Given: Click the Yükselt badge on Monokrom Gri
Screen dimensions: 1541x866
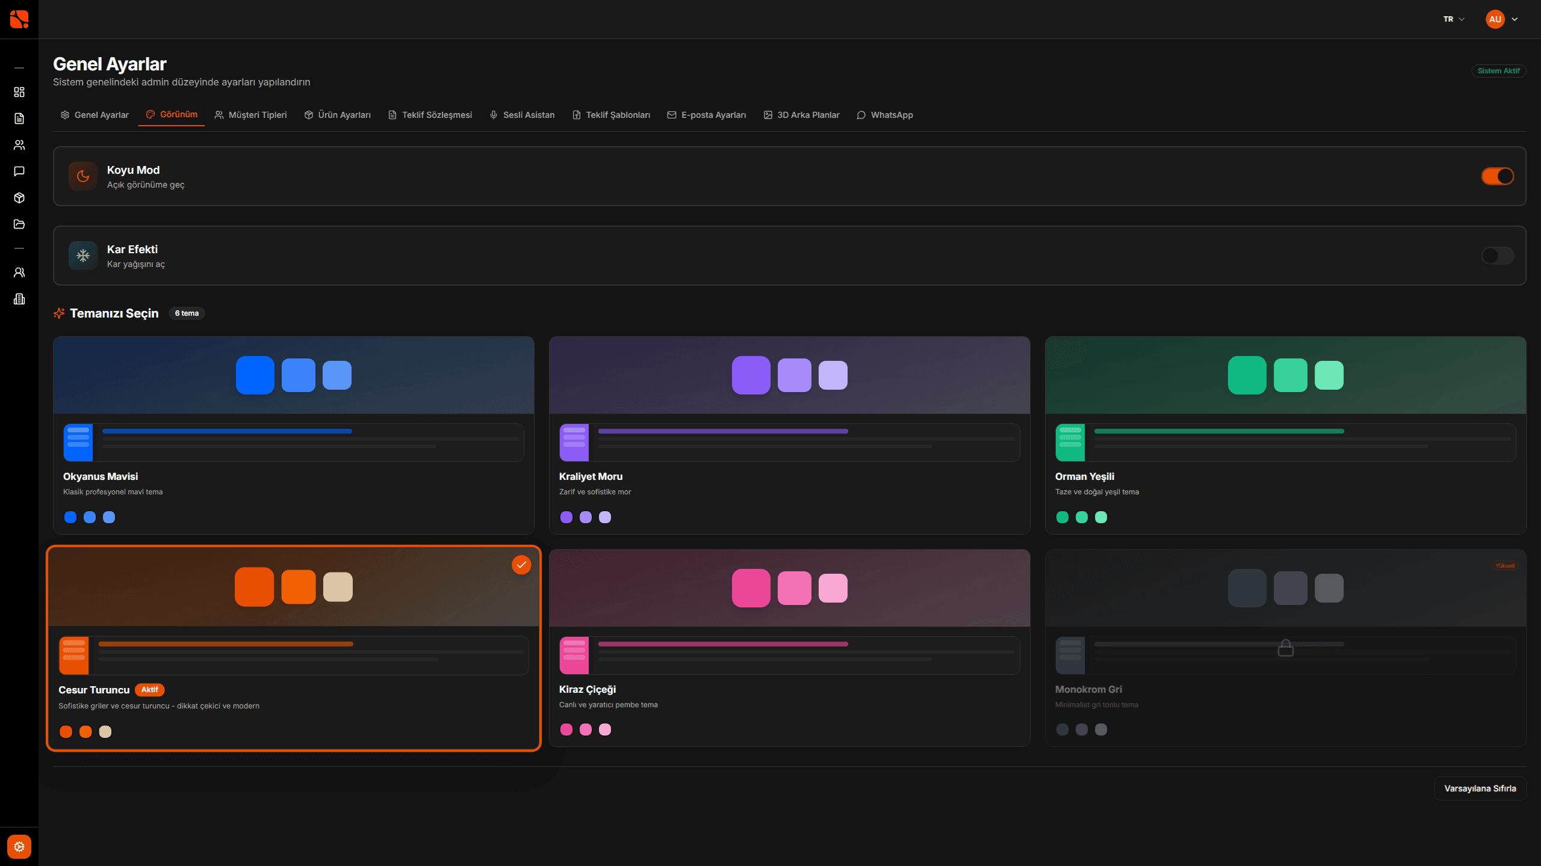Looking at the screenshot, I should 1505,565.
